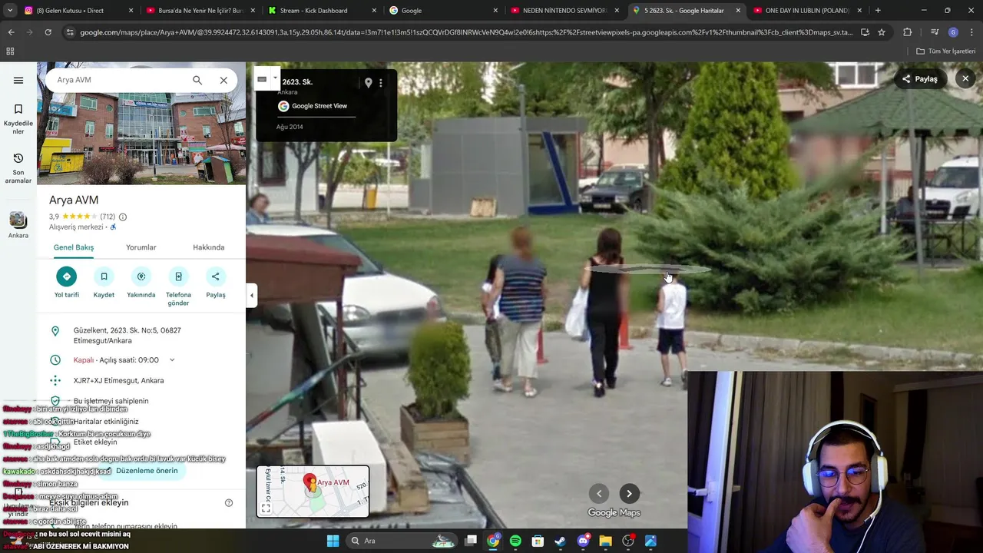Screen dimensions: 983x553
Task: Expand the minimap with the fullscreen icon
Action: 266,508
